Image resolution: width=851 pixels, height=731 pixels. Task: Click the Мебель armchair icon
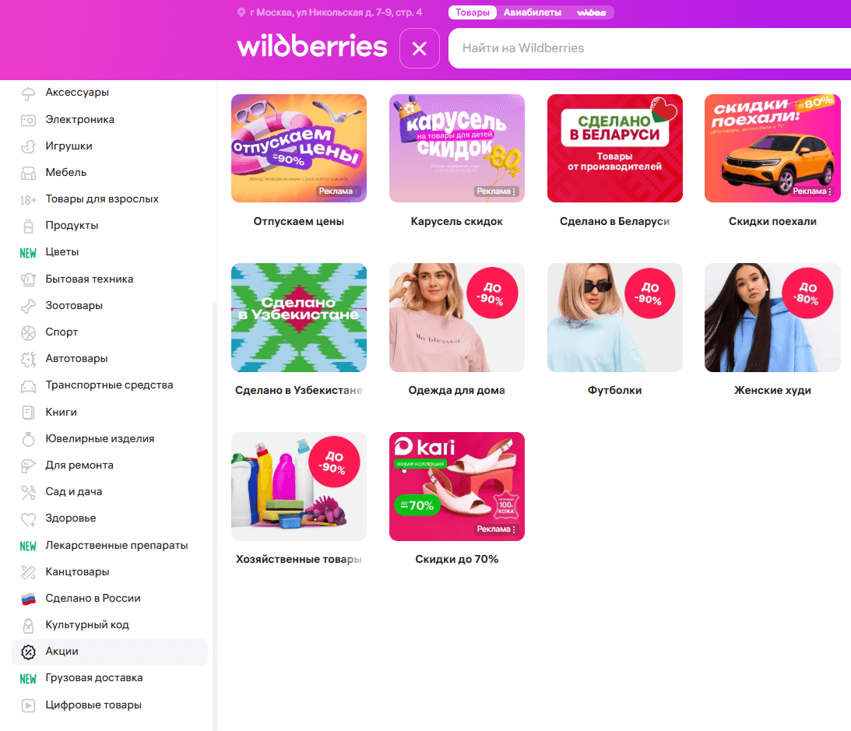click(x=28, y=173)
